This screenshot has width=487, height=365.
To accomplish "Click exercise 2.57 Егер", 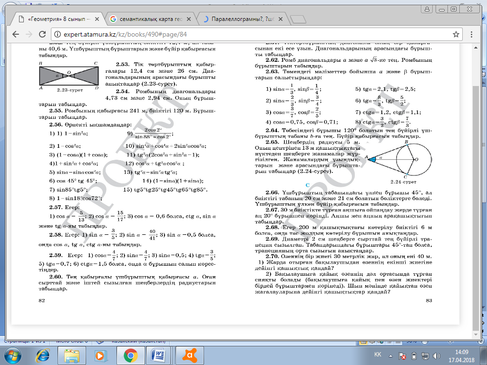I will (x=64, y=207).
